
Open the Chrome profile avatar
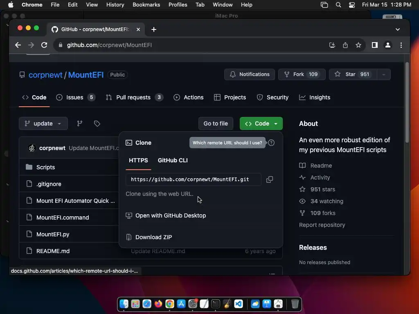coord(388,45)
